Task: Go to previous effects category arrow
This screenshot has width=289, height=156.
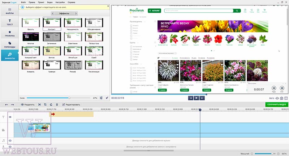Action: pos(52,13)
